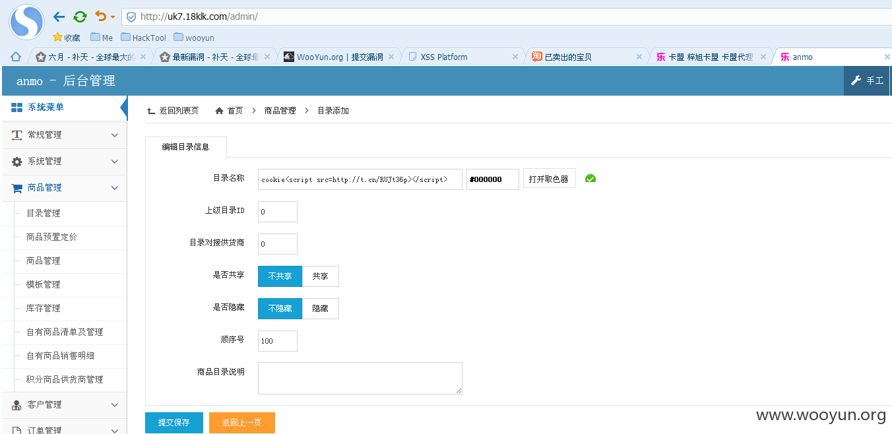Open the HackTool bookmarks folder
Screen dimensions: 892x434
(143, 38)
